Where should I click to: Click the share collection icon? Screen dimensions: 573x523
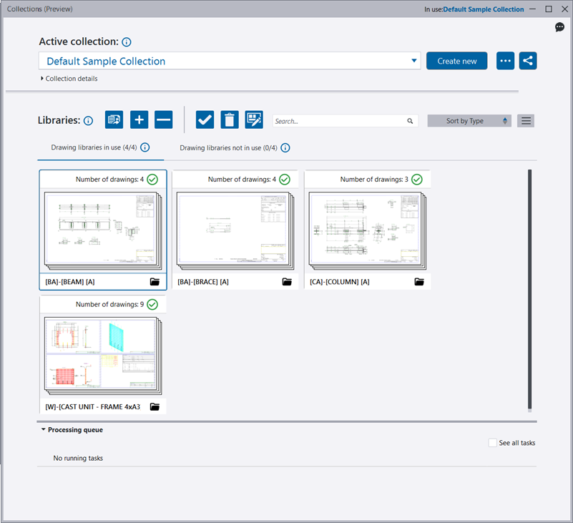(528, 61)
